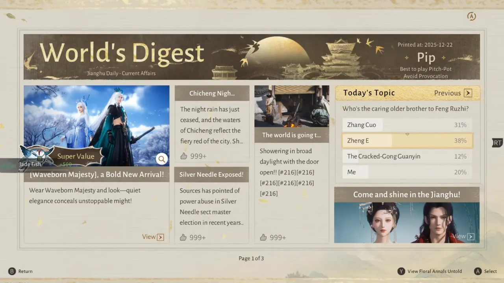Image resolution: width=504 pixels, height=283 pixels.
Task: Click the RT trigger icon on right edge
Action: point(497,143)
